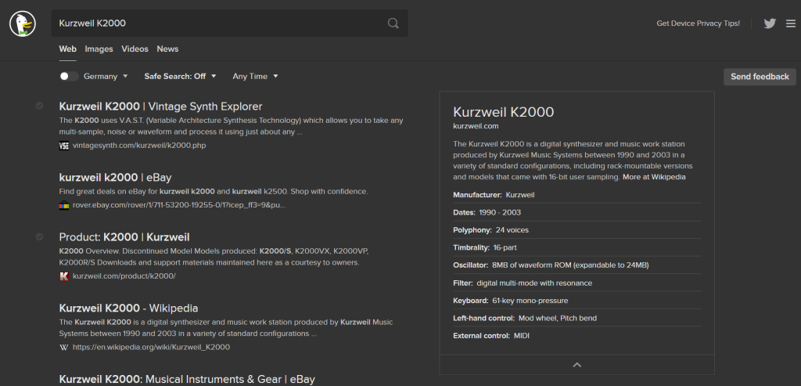Click the eBay favicon near rover.ebay.com

coord(64,205)
